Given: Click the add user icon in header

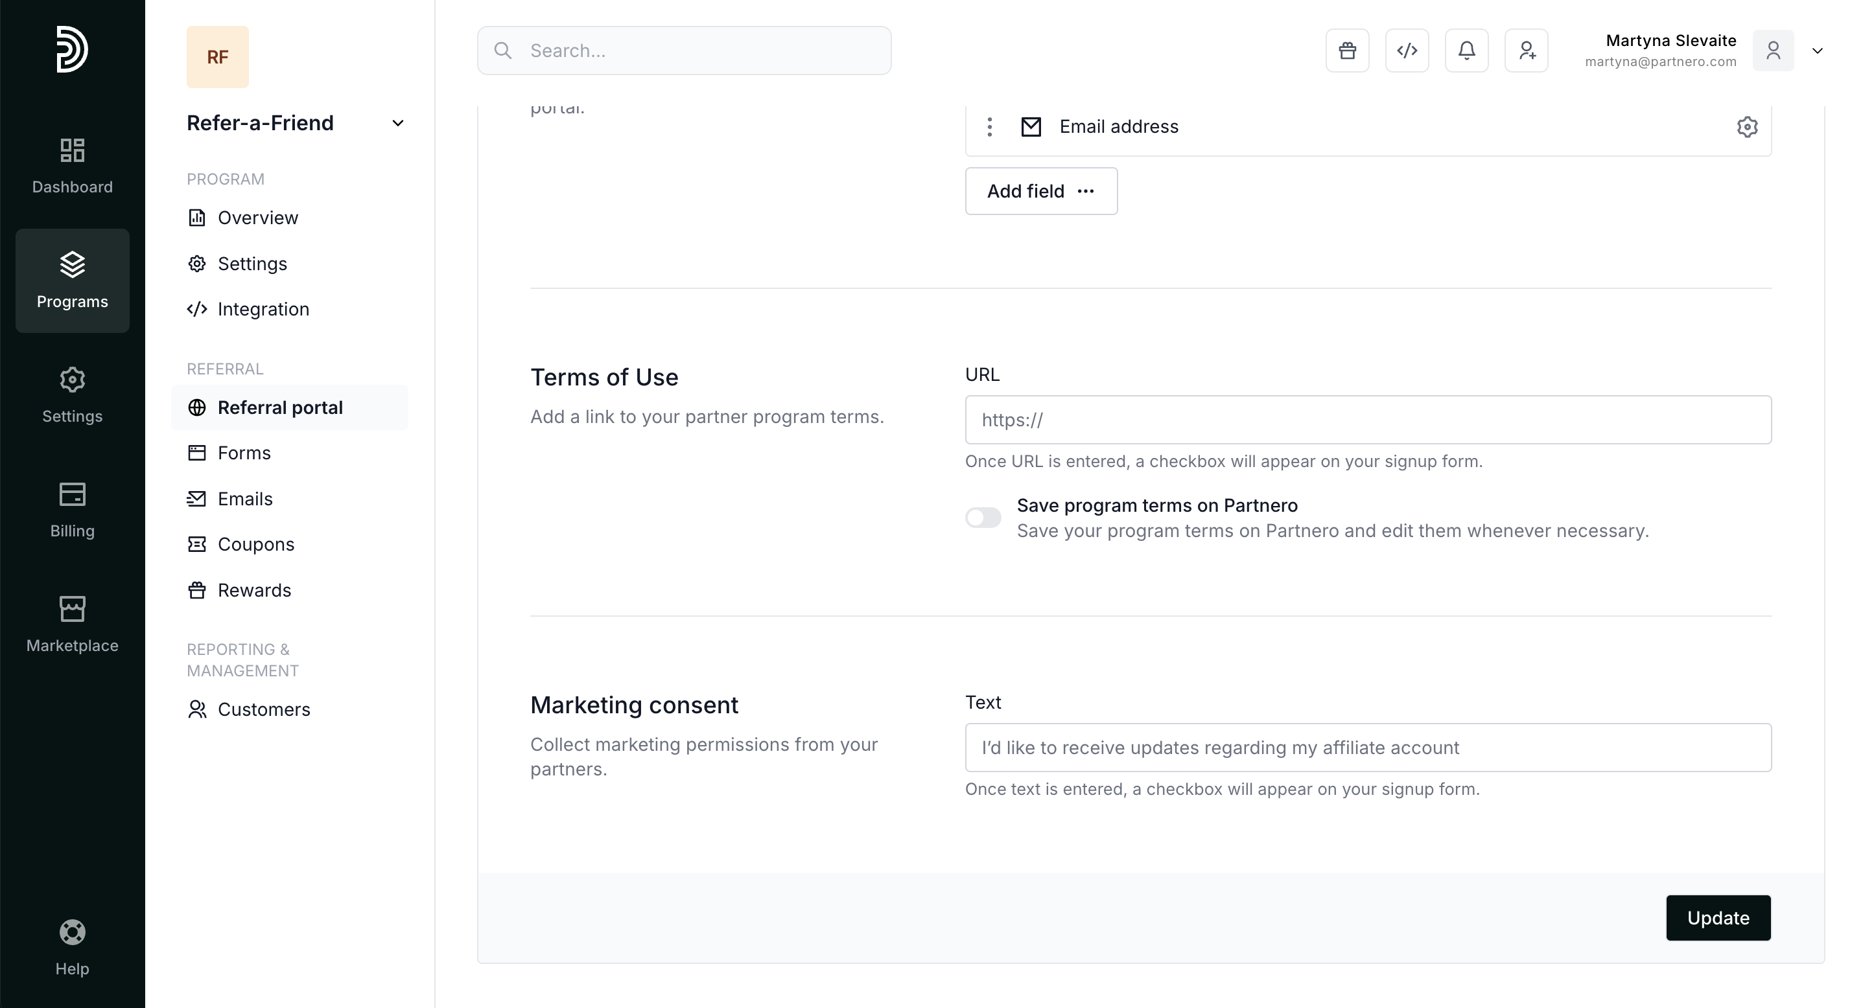Looking at the screenshot, I should 1526,51.
